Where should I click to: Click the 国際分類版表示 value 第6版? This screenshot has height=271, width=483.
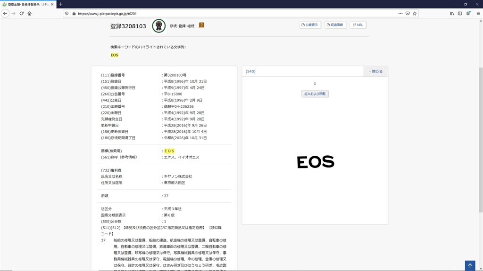169,215
